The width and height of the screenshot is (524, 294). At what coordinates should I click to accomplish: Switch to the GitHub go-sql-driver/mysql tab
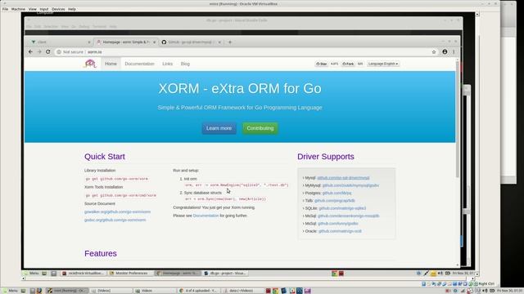191,42
